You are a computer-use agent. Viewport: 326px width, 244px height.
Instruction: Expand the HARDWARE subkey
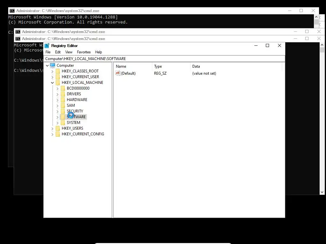click(x=57, y=100)
